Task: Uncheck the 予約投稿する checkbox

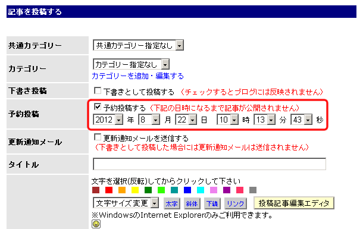Action: click(x=98, y=106)
